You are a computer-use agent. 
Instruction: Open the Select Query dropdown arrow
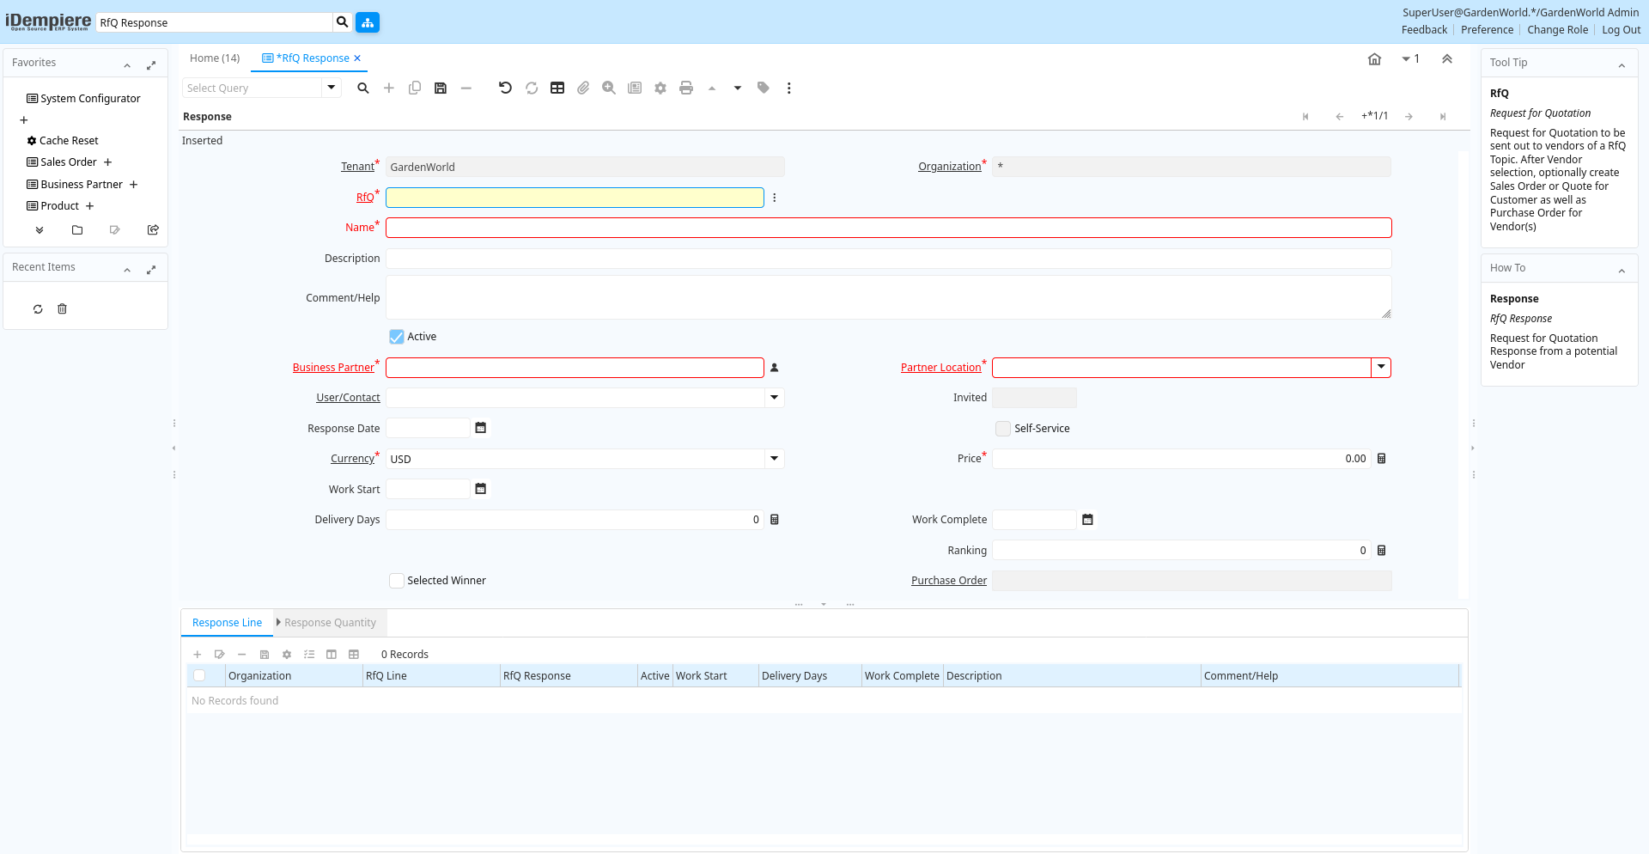click(x=332, y=88)
